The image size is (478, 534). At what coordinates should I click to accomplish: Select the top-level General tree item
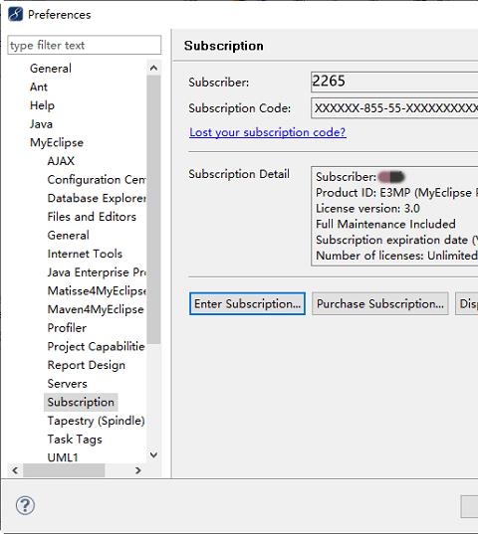pos(51,69)
